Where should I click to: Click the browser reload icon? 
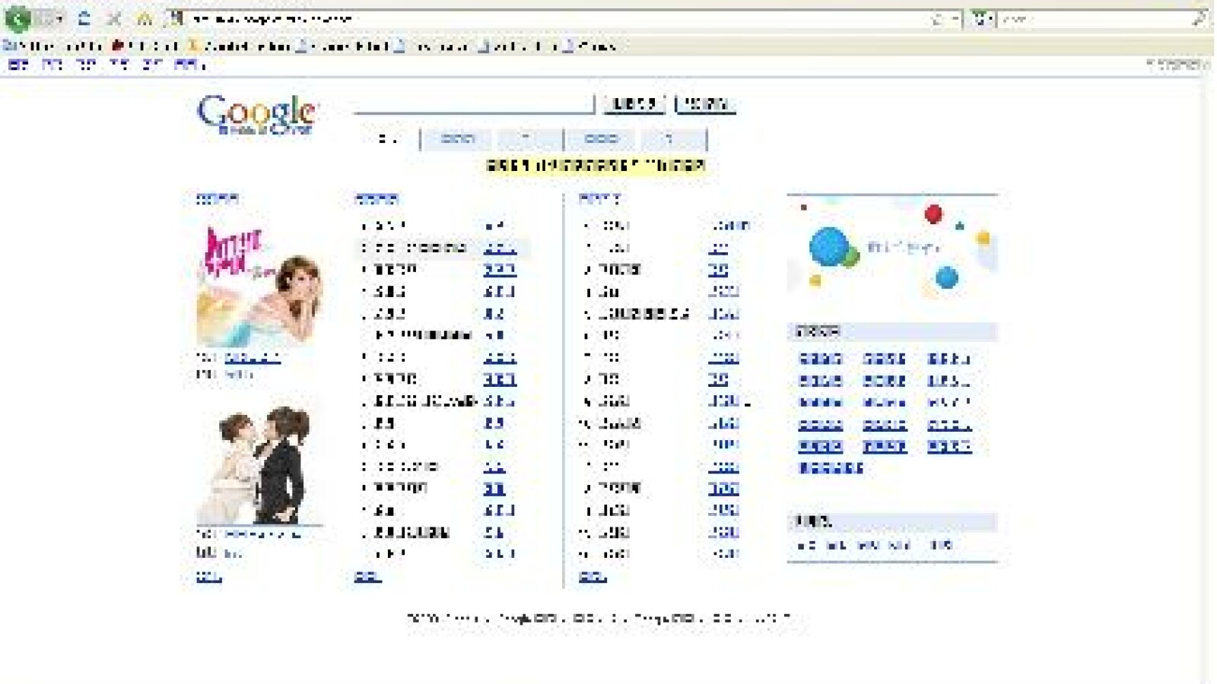click(x=84, y=18)
